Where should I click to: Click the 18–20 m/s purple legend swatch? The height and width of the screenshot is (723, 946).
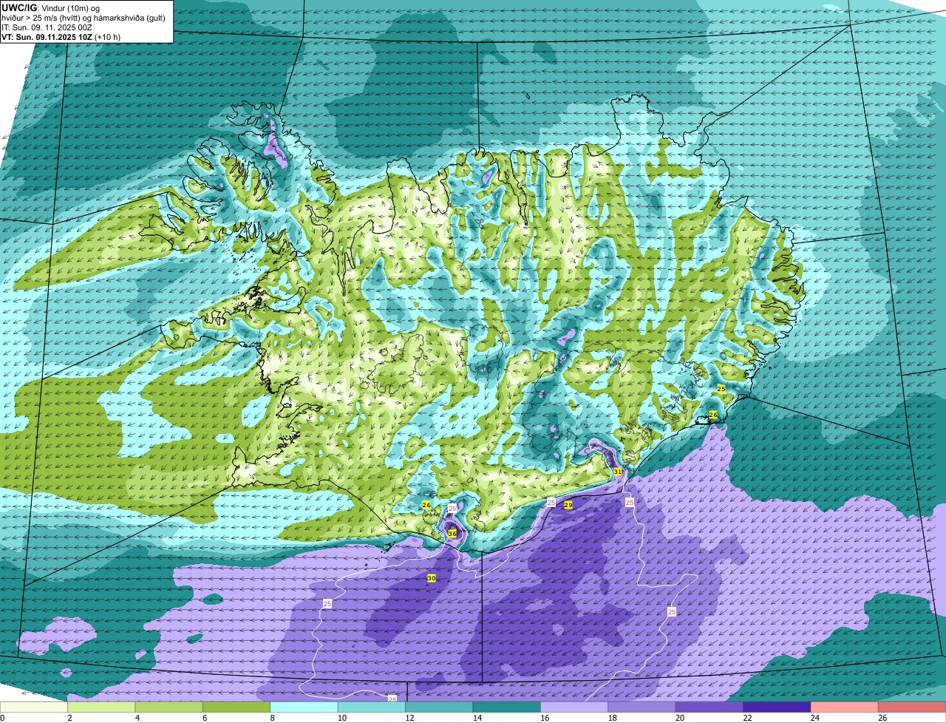(x=642, y=707)
